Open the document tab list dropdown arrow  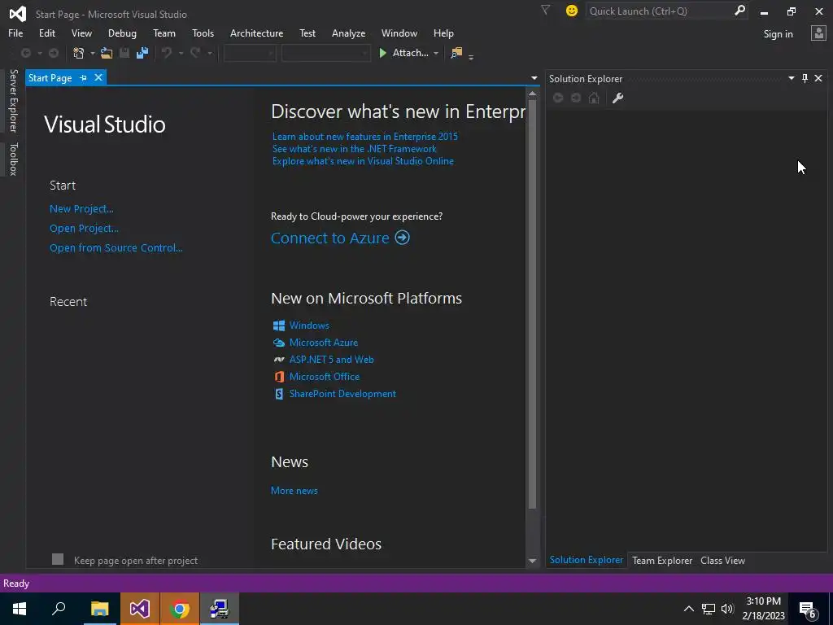(534, 78)
